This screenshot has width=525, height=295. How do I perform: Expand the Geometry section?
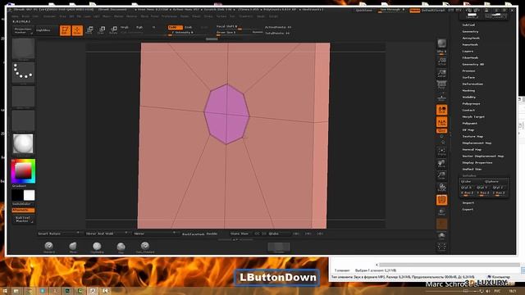[x=470, y=31]
